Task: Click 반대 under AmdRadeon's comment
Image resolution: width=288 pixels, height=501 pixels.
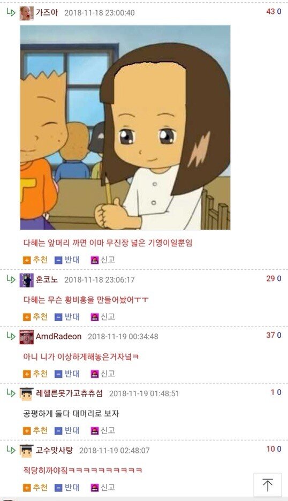Action: [67, 374]
